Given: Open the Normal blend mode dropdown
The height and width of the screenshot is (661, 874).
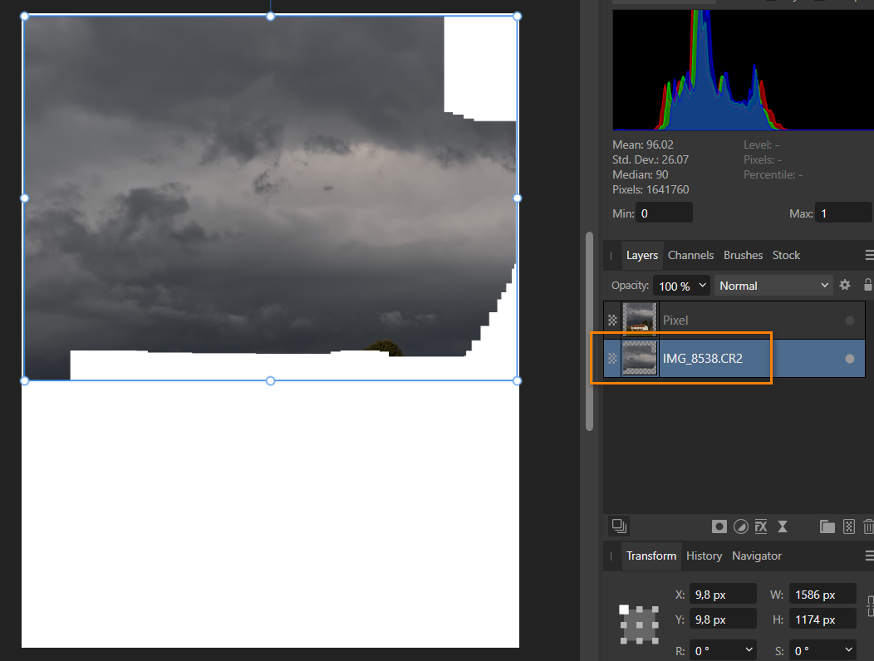Looking at the screenshot, I should (x=773, y=285).
